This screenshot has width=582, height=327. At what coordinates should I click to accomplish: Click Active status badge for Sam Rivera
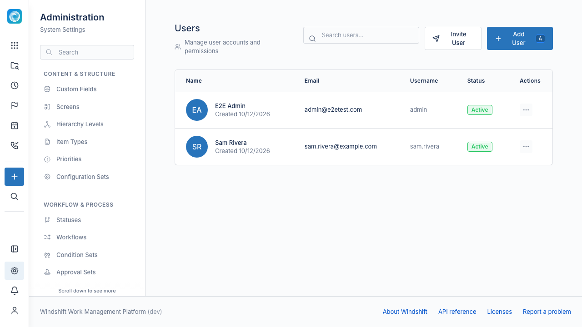click(480, 147)
